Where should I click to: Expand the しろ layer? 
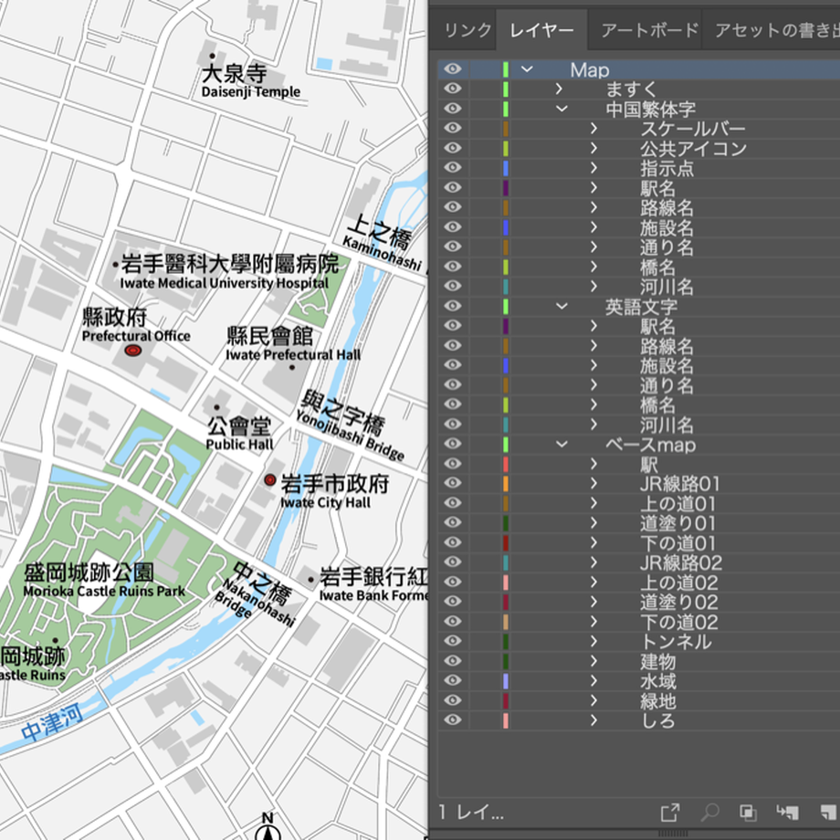click(593, 720)
